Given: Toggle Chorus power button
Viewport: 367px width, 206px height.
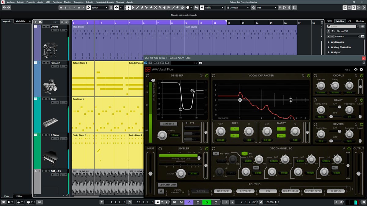Looking at the screenshot, I should (x=361, y=75).
